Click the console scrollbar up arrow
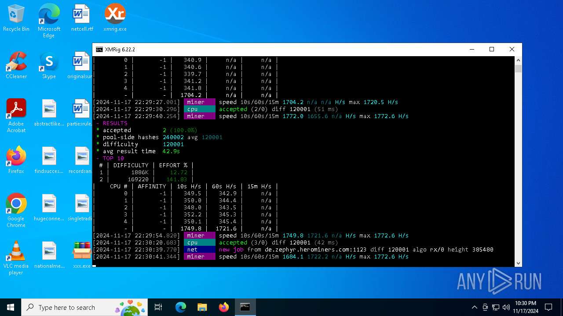The height and width of the screenshot is (316, 563). tap(519, 60)
